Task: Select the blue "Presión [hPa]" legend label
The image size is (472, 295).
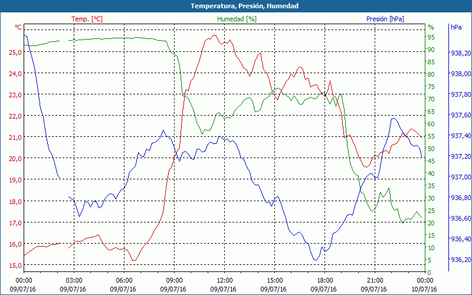Action: coord(385,19)
